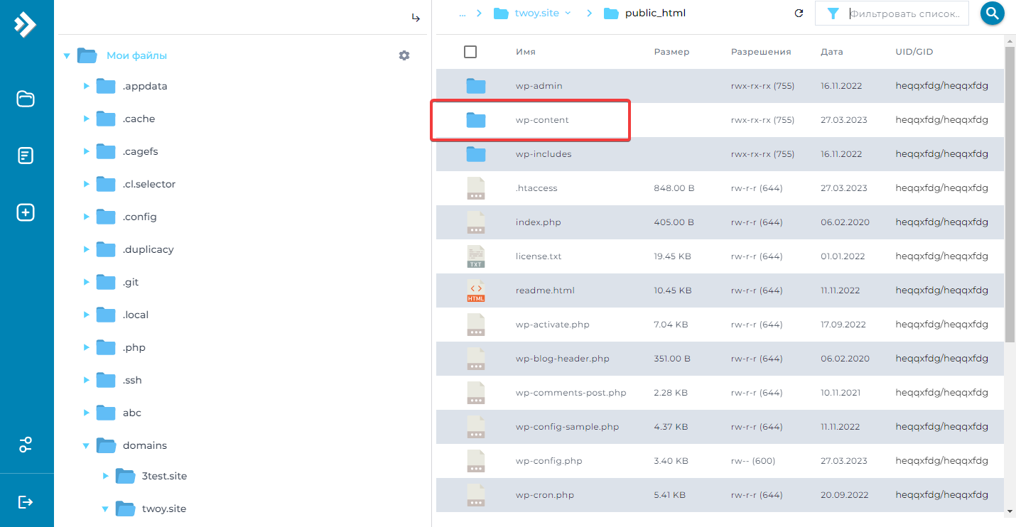Image resolution: width=1016 pixels, height=527 pixels.
Task: Click the readme.html file icon
Action: 476,290
